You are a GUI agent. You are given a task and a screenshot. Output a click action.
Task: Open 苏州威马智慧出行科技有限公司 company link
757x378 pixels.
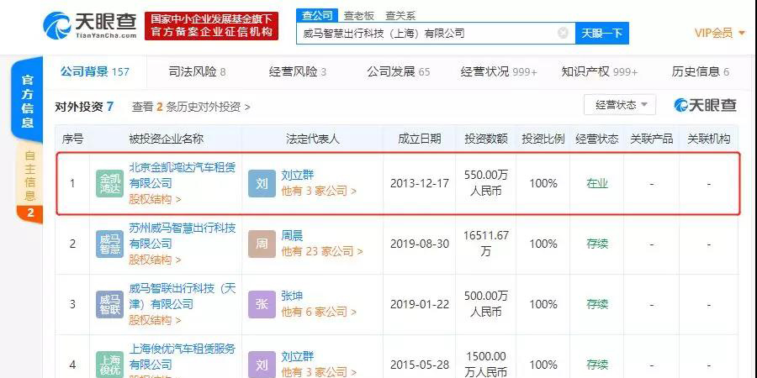[x=182, y=235]
